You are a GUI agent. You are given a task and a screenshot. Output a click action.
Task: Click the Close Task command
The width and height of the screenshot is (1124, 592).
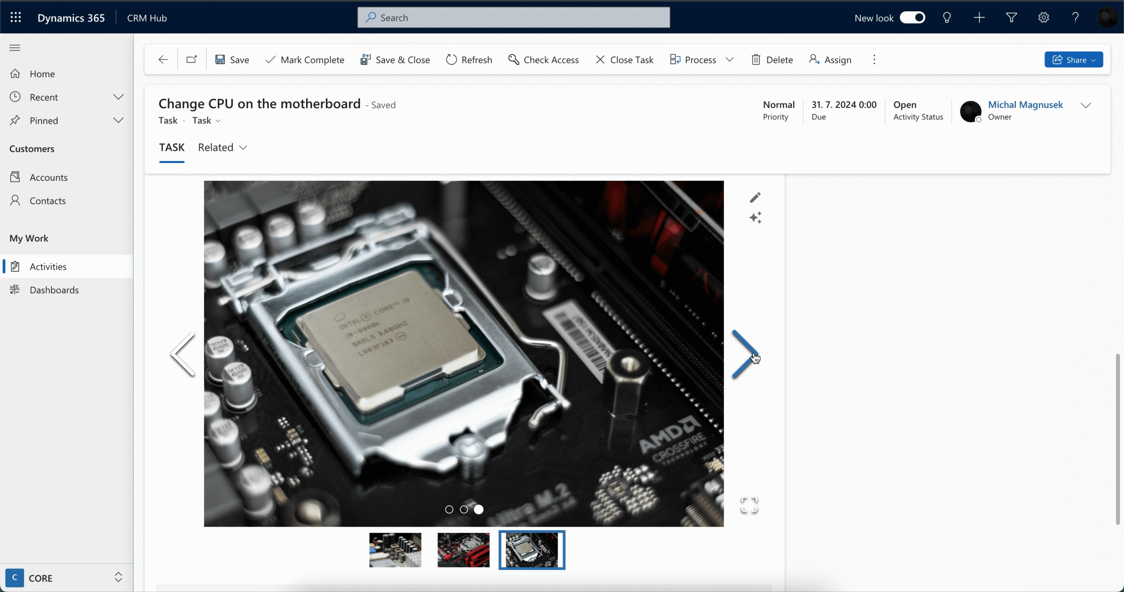coord(624,60)
